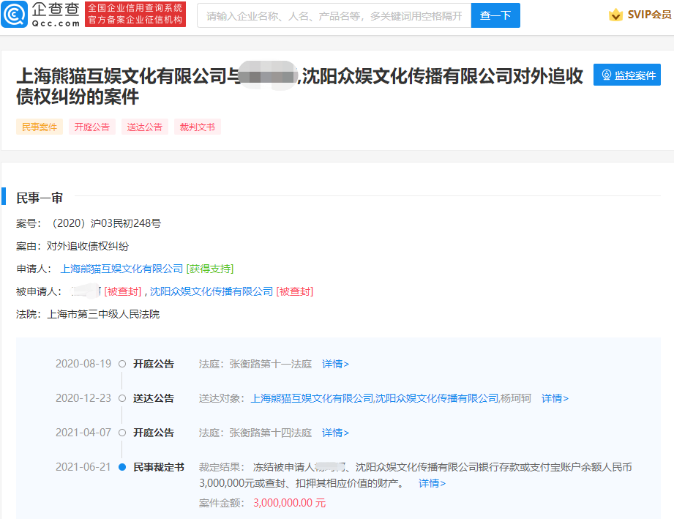Select the 裁判文书 tag under the title
This screenshot has width=674, height=519.
(198, 127)
